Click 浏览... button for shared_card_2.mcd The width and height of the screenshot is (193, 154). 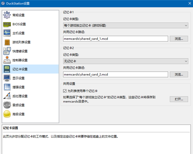179,74
